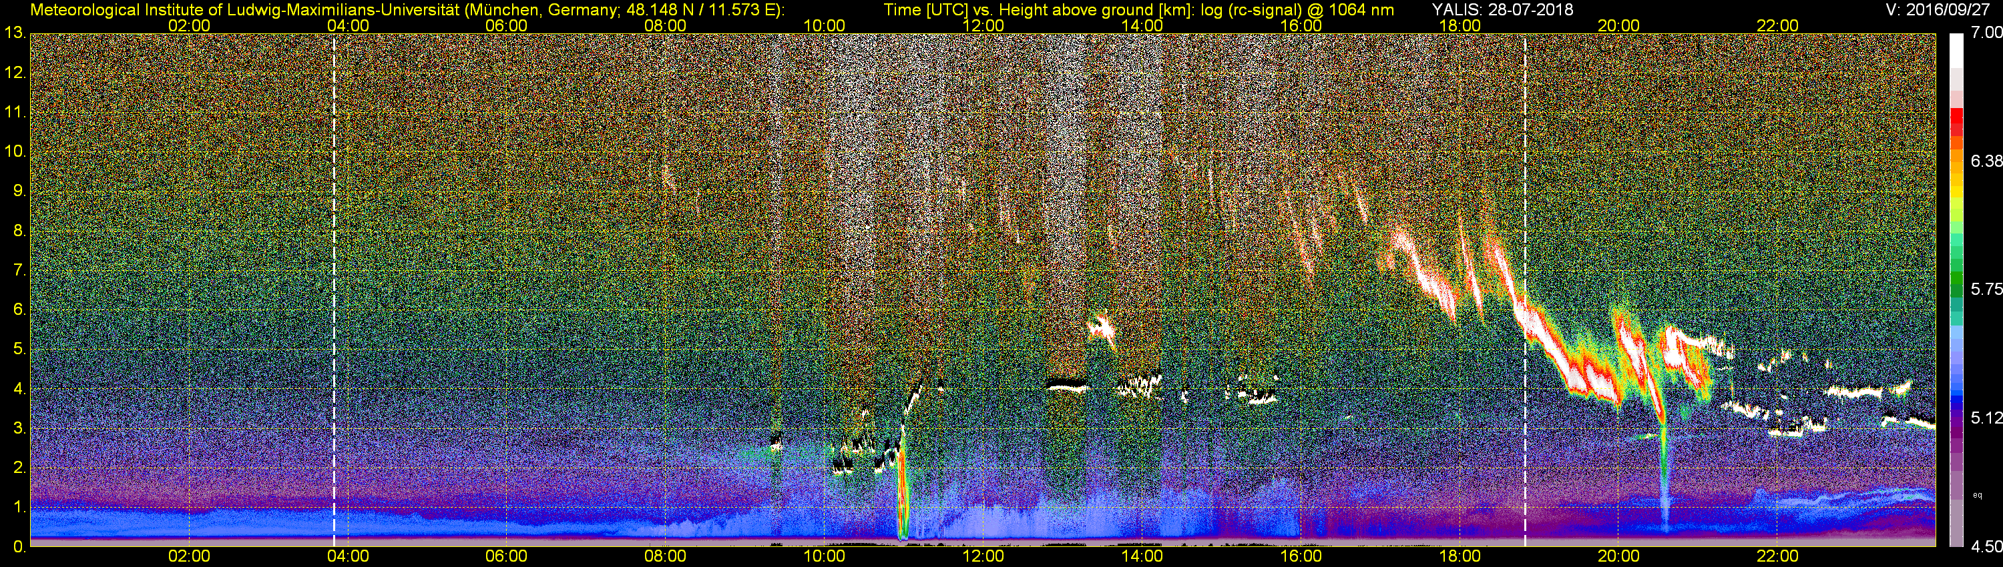Screen dimensions: 2003x567
Task: Click the 6.38 value on the color scale
Action: (x=1986, y=161)
